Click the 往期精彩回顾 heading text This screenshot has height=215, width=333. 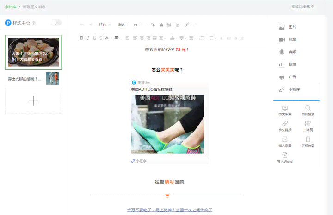[169, 182]
